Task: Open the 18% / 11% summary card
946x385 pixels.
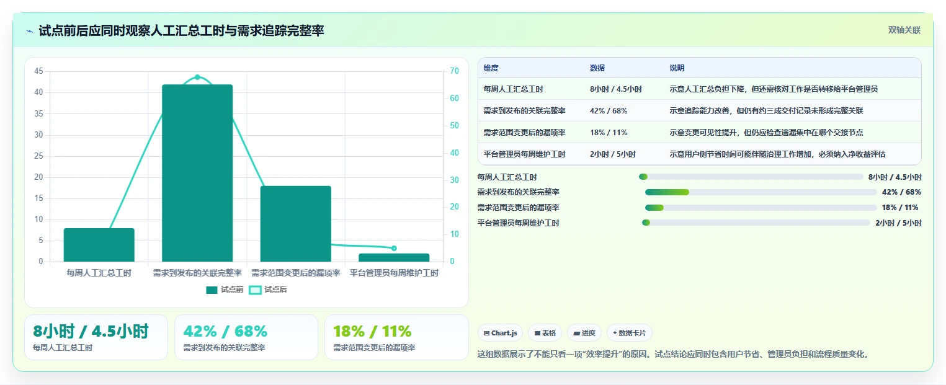Action: (x=396, y=337)
